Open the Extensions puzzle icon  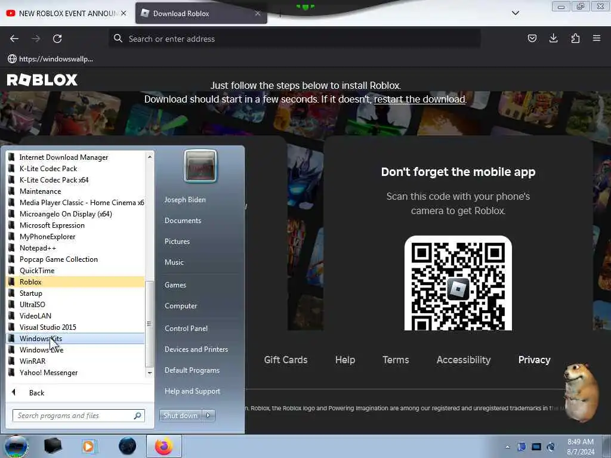pos(575,38)
